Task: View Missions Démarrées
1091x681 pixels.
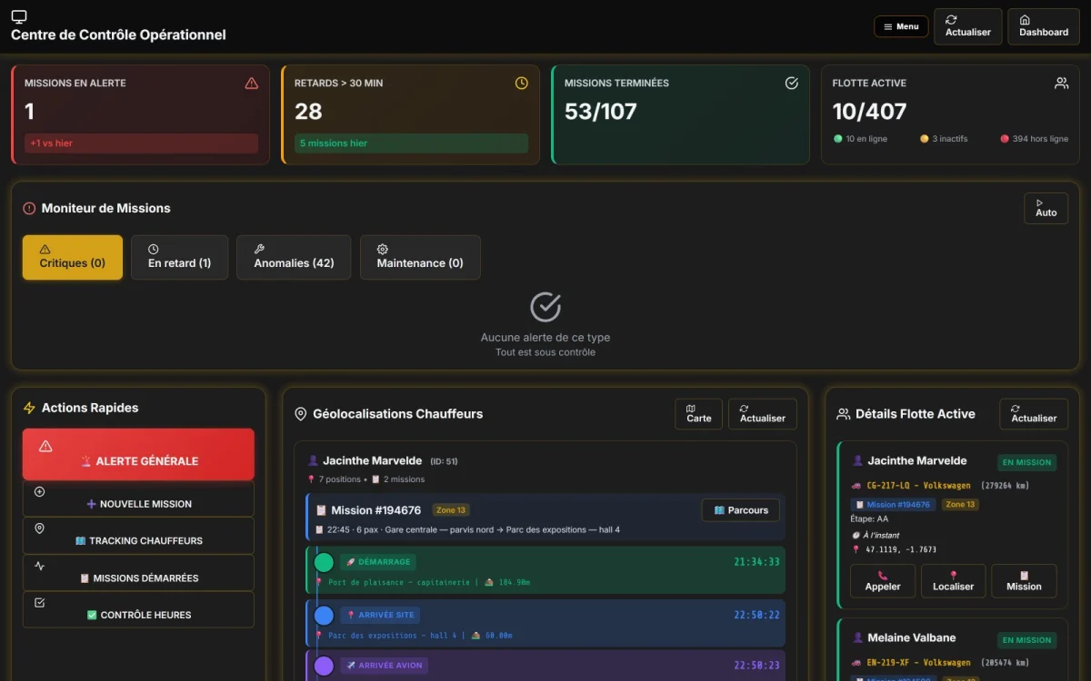Action: (138, 573)
